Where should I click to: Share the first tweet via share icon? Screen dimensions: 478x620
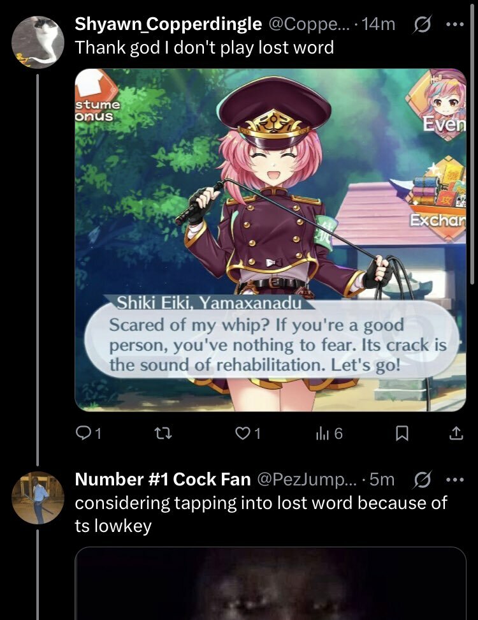click(x=456, y=434)
